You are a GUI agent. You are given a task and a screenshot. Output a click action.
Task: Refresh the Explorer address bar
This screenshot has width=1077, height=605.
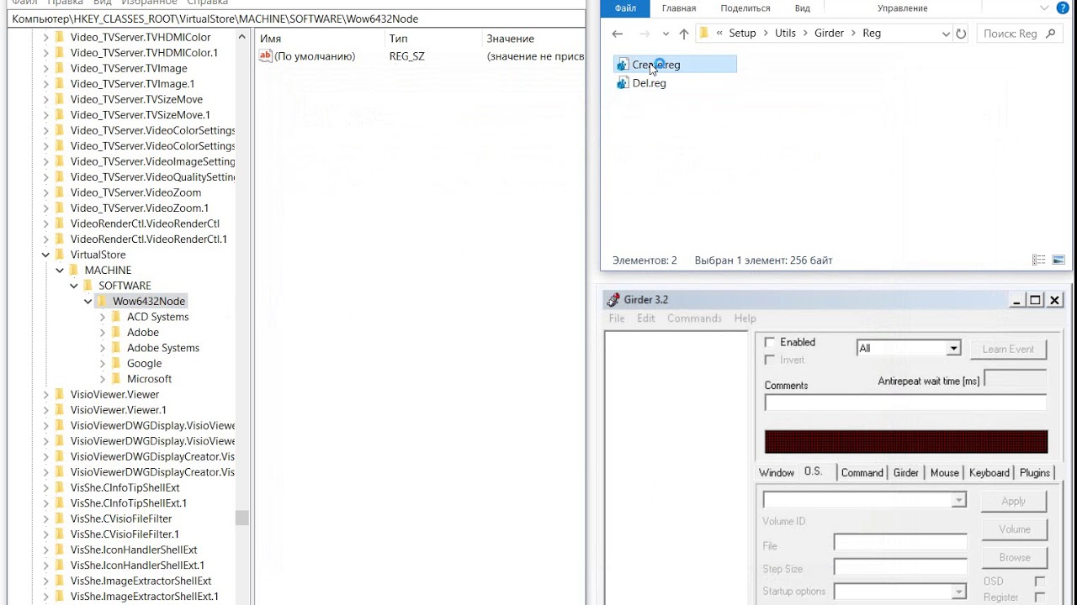(962, 34)
